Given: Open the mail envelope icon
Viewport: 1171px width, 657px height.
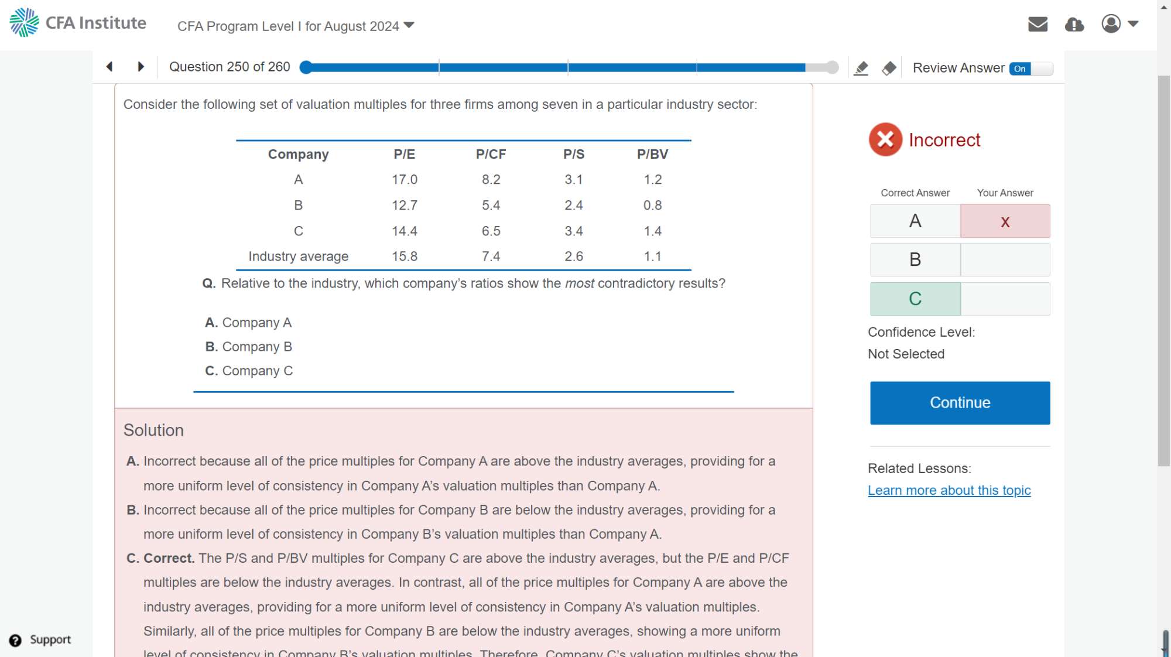Looking at the screenshot, I should [1038, 24].
